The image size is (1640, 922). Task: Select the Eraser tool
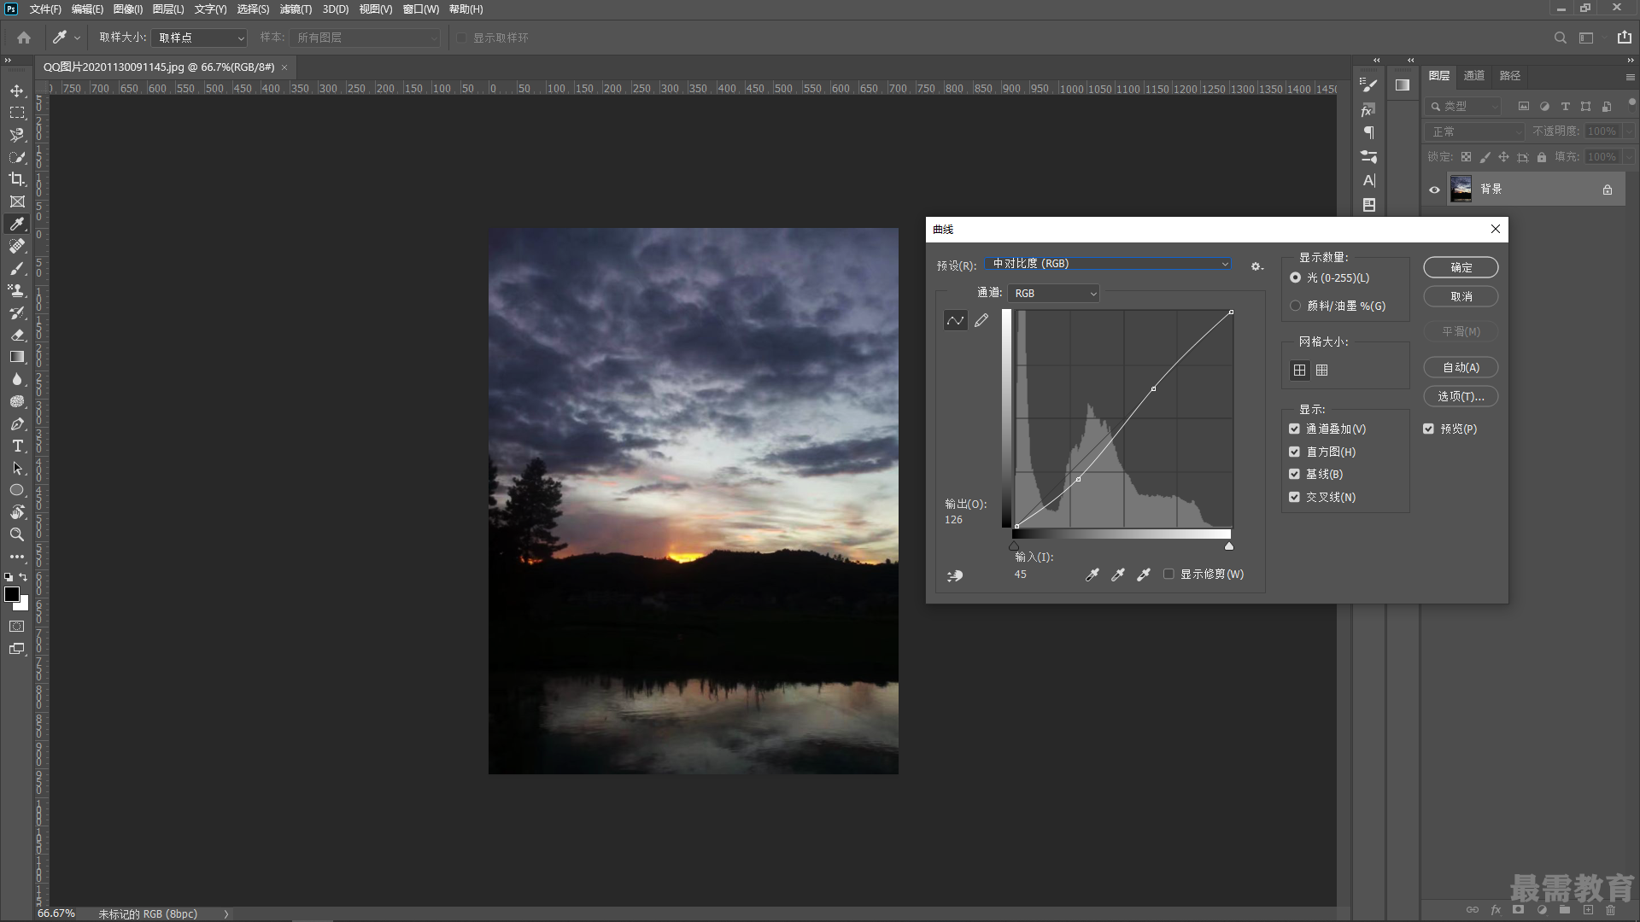tap(17, 335)
